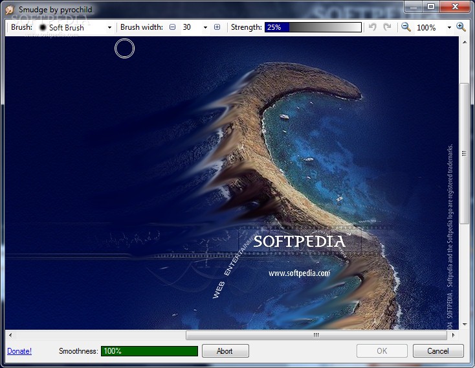Close the Smudge window
The height and width of the screenshot is (368, 475).
point(455,6)
